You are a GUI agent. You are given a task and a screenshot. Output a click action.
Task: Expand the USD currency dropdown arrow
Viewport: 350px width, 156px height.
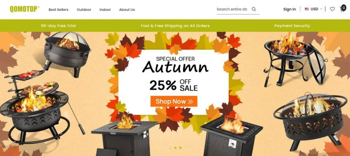pos(321,9)
